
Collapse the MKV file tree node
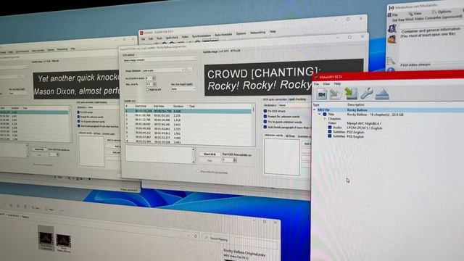coord(315,109)
